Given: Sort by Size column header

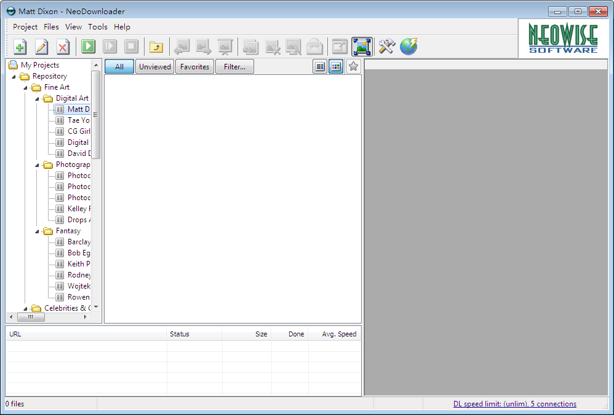Looking at the screenshot, I should coord(247,334).
